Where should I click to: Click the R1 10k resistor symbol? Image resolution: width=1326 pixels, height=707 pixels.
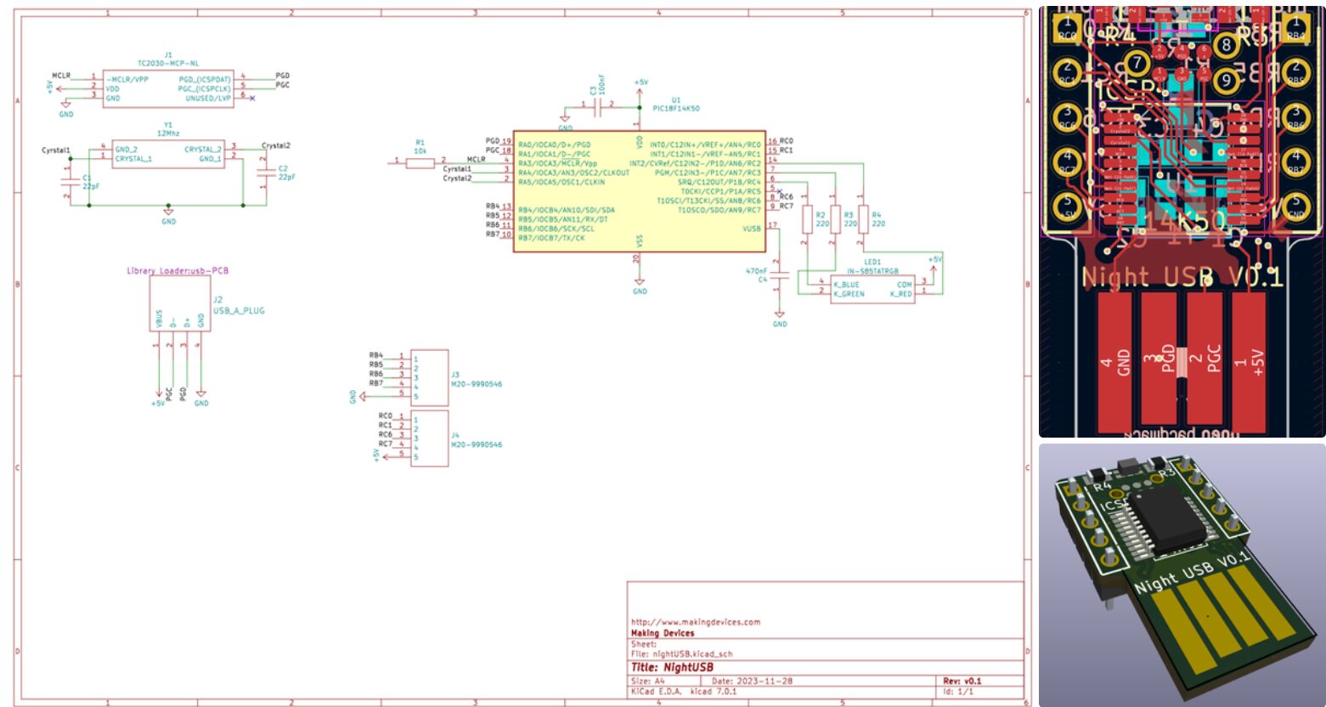[x=420, y=161]
